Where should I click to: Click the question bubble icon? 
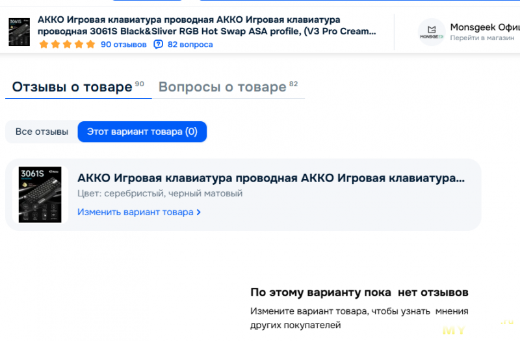tap(158, 44)
